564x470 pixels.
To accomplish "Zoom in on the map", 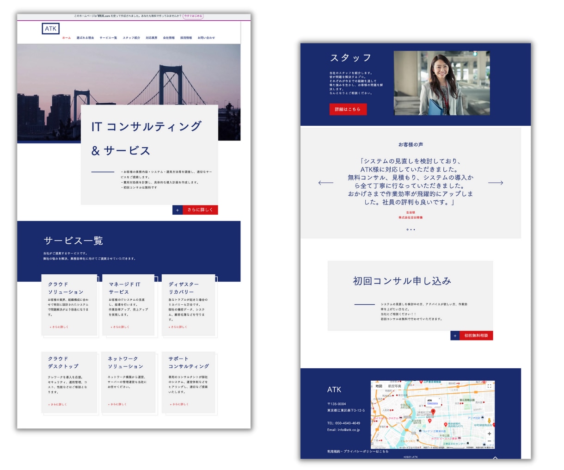I will click(x=489, y=433).
